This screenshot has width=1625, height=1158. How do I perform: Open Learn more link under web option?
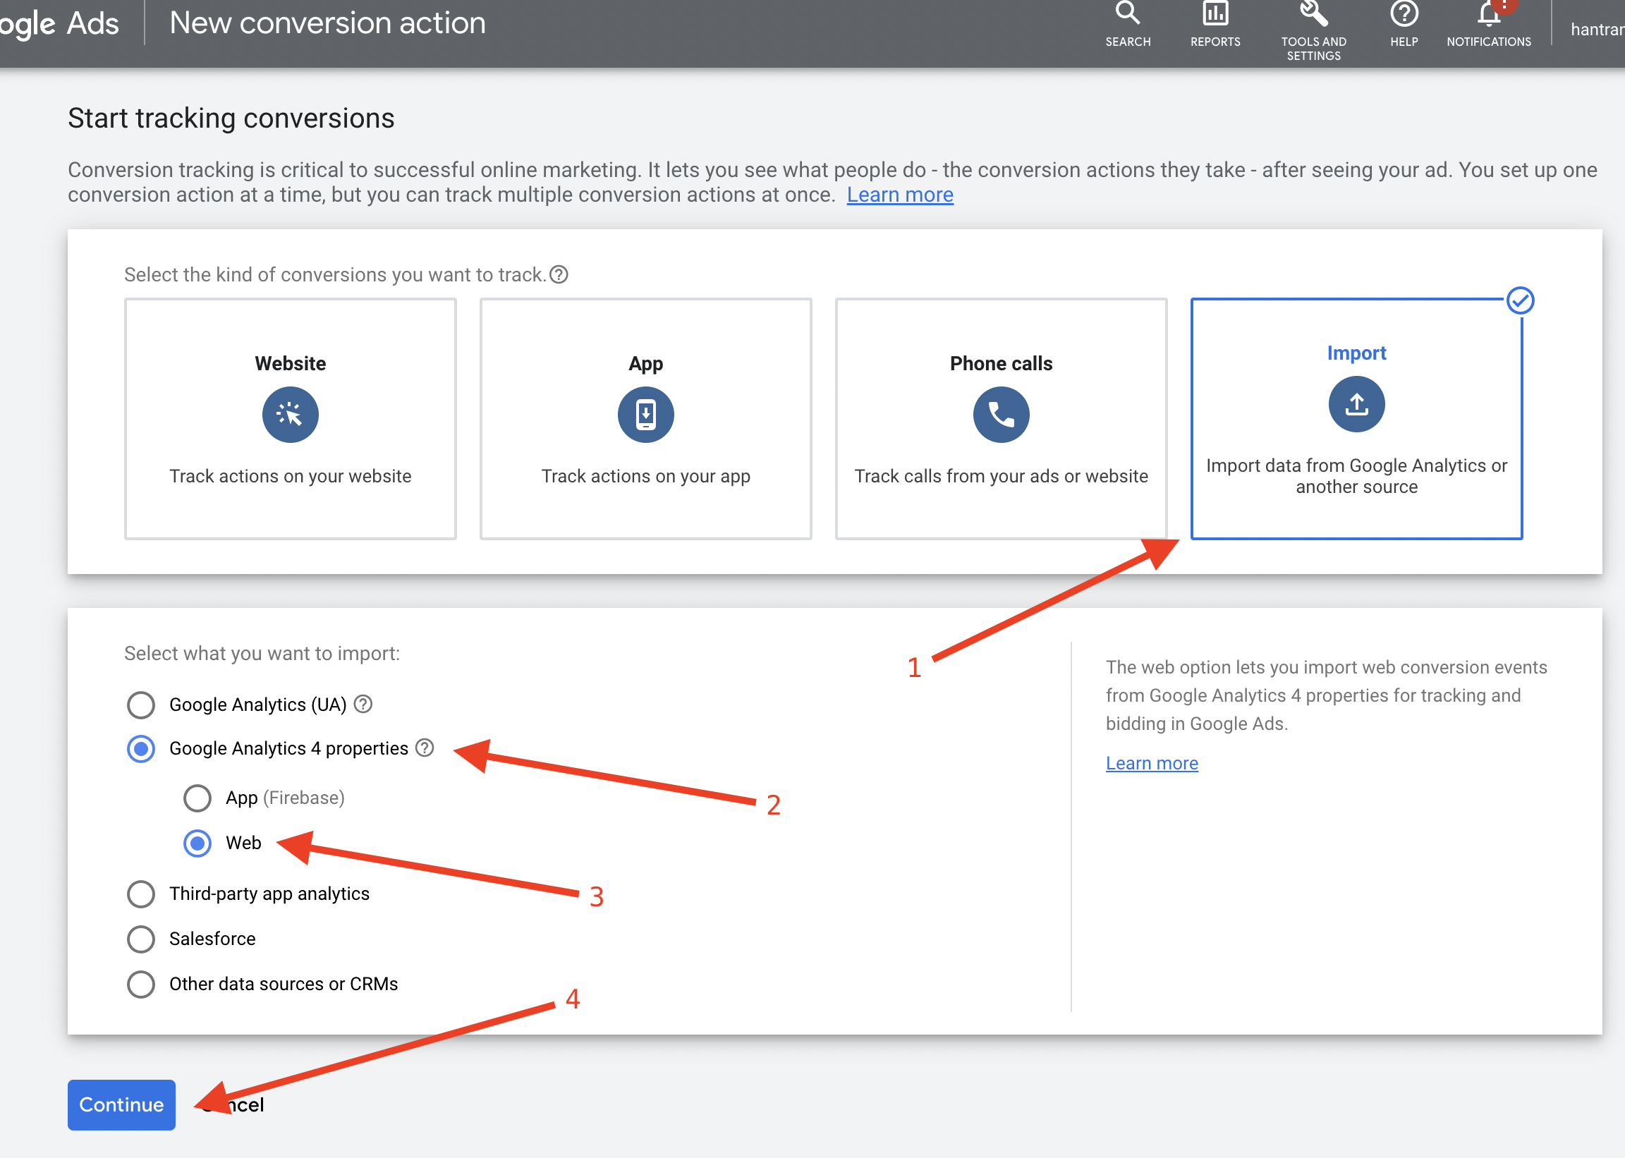click(x=1152, y=763)
